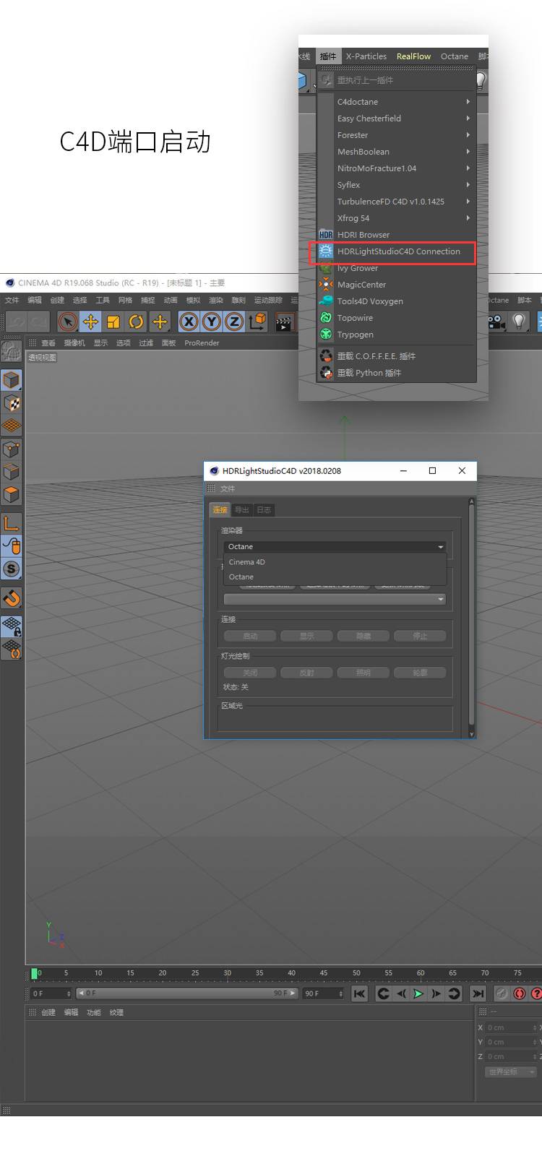
Task: Toggle the Viewport Solo S icon
Action: (11, 569)
